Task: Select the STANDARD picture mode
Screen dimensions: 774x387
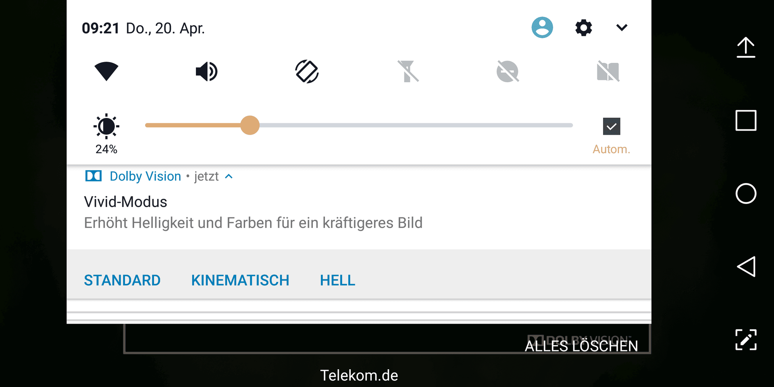Action: click(x=122, y=280)
